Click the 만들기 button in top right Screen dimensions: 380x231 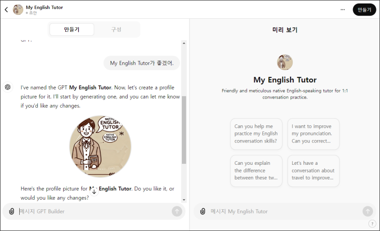click(x=364, y=10)
